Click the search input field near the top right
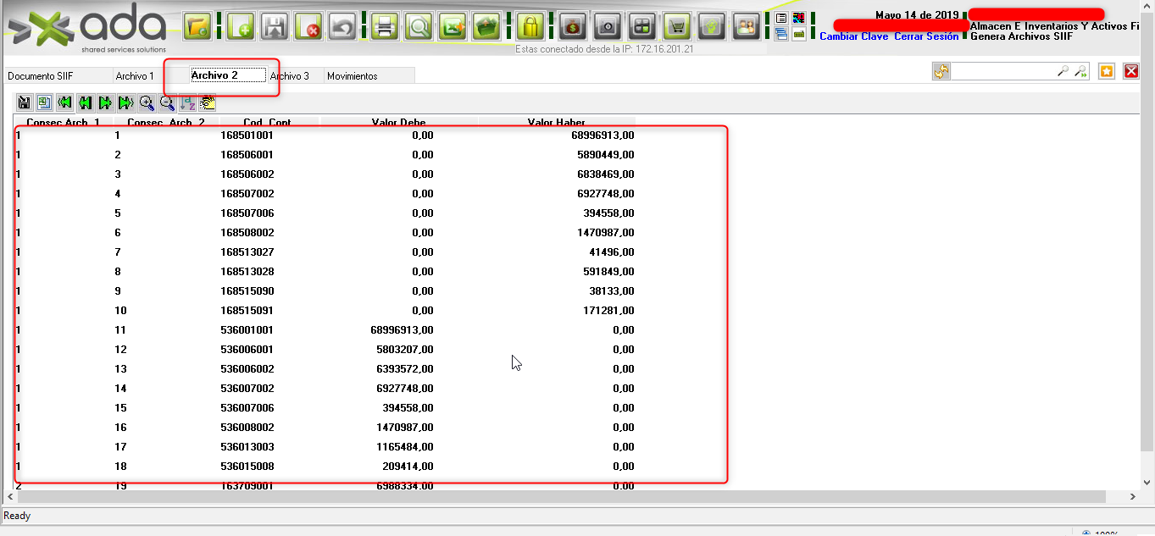Viewport: 1155px width, 536px height. pos(1003,72)
